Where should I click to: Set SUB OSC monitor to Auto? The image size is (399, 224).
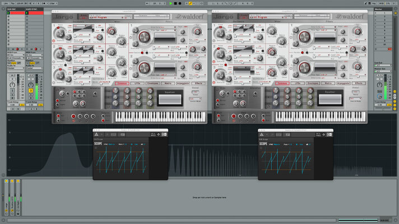tap(13, 63)
